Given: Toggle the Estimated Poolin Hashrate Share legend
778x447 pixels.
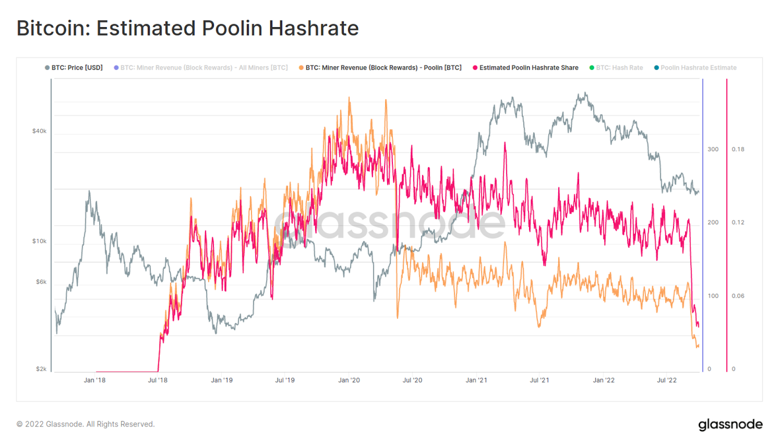Looking at the screenshot, I should pyautogui.click(x=526, y=68).
